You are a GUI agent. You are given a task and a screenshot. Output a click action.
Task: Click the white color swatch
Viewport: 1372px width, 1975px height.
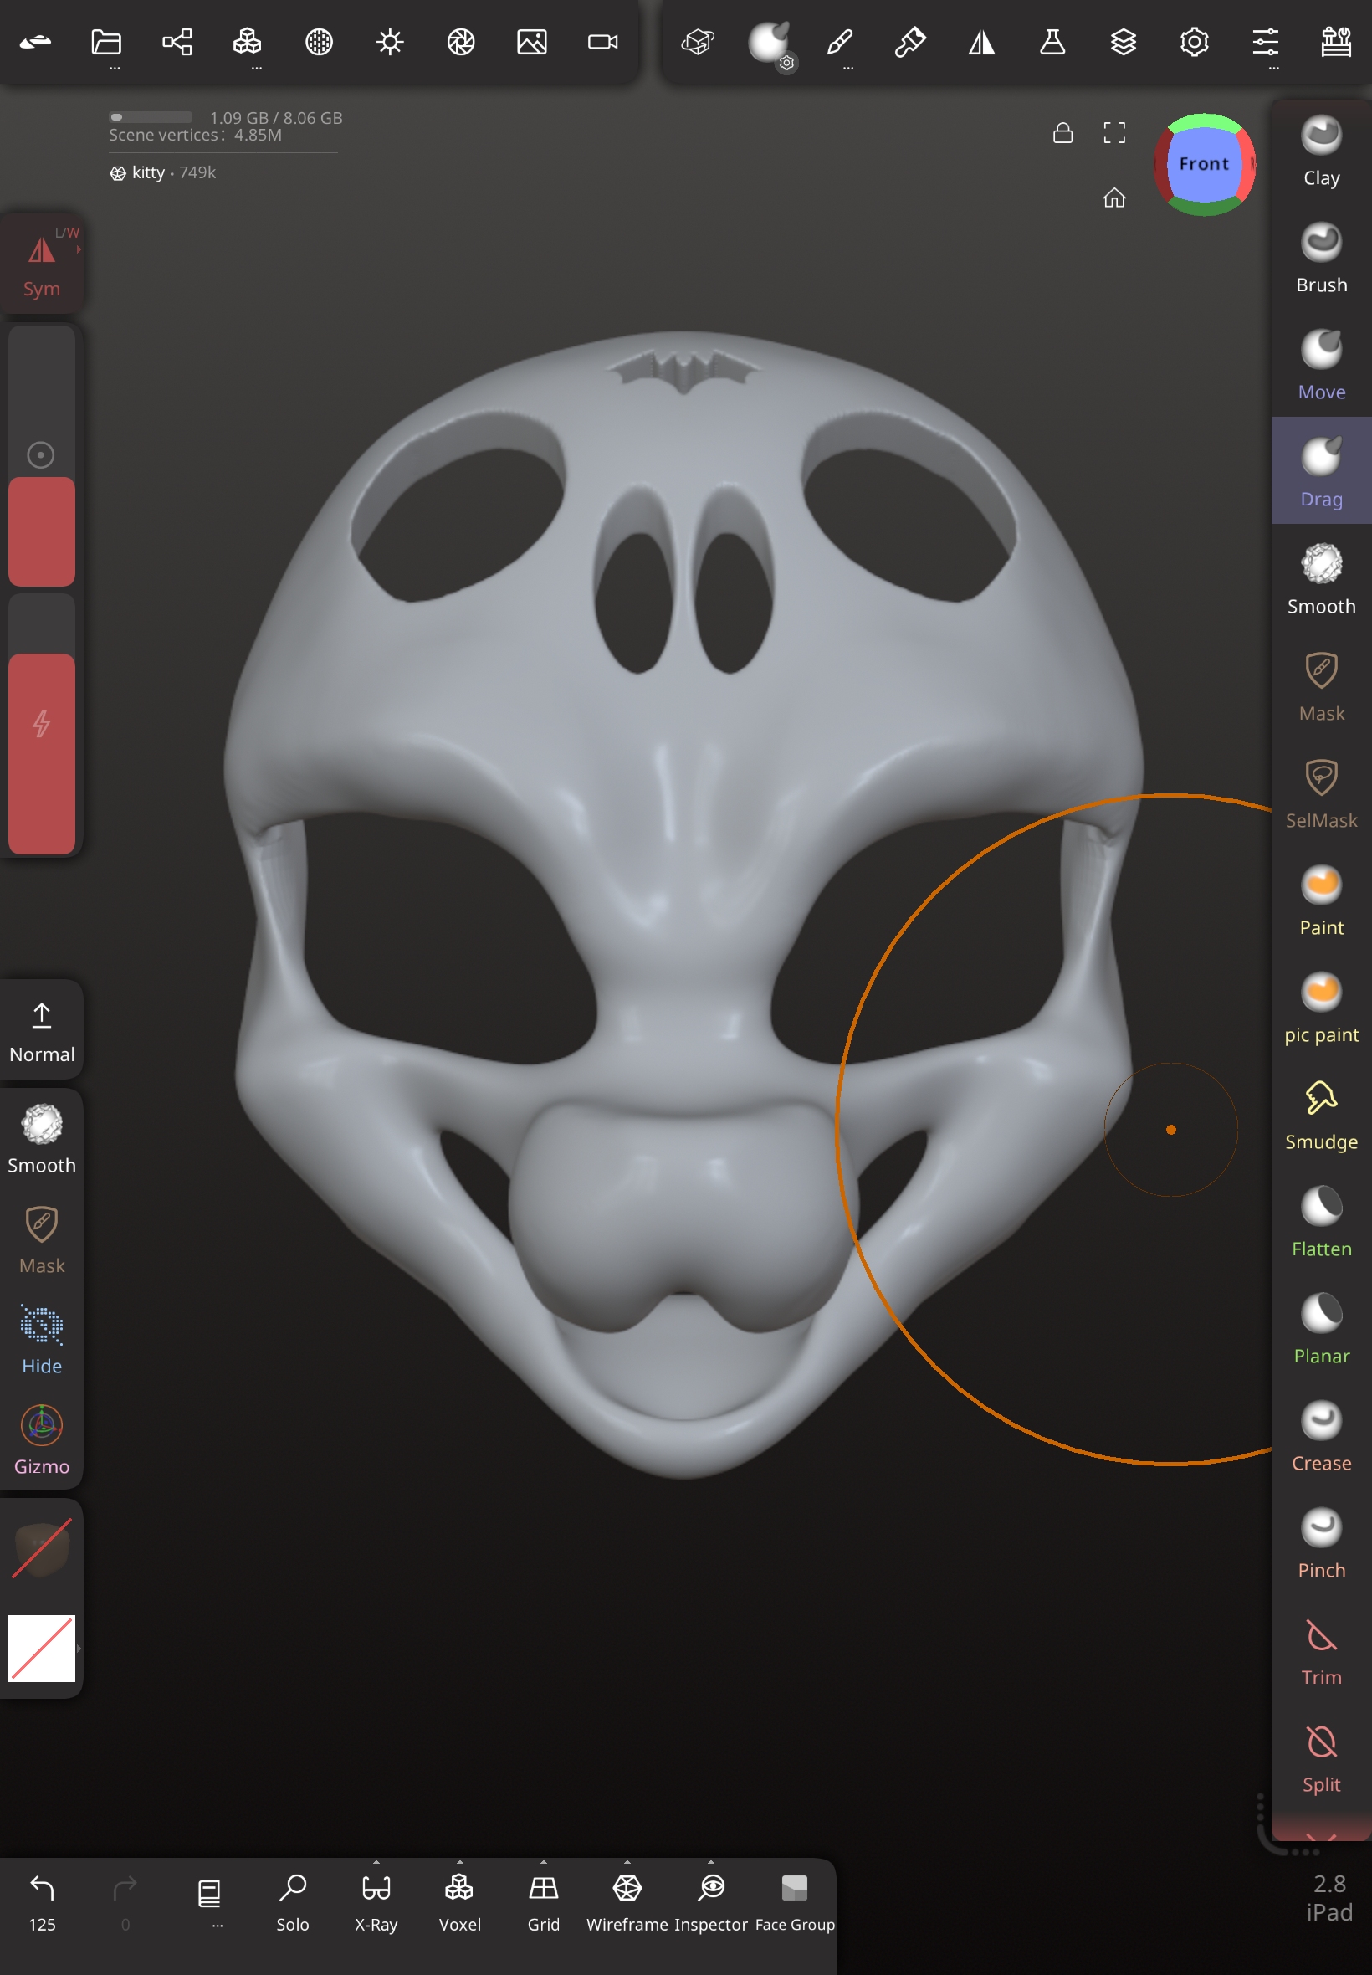tap(41, 1648)
